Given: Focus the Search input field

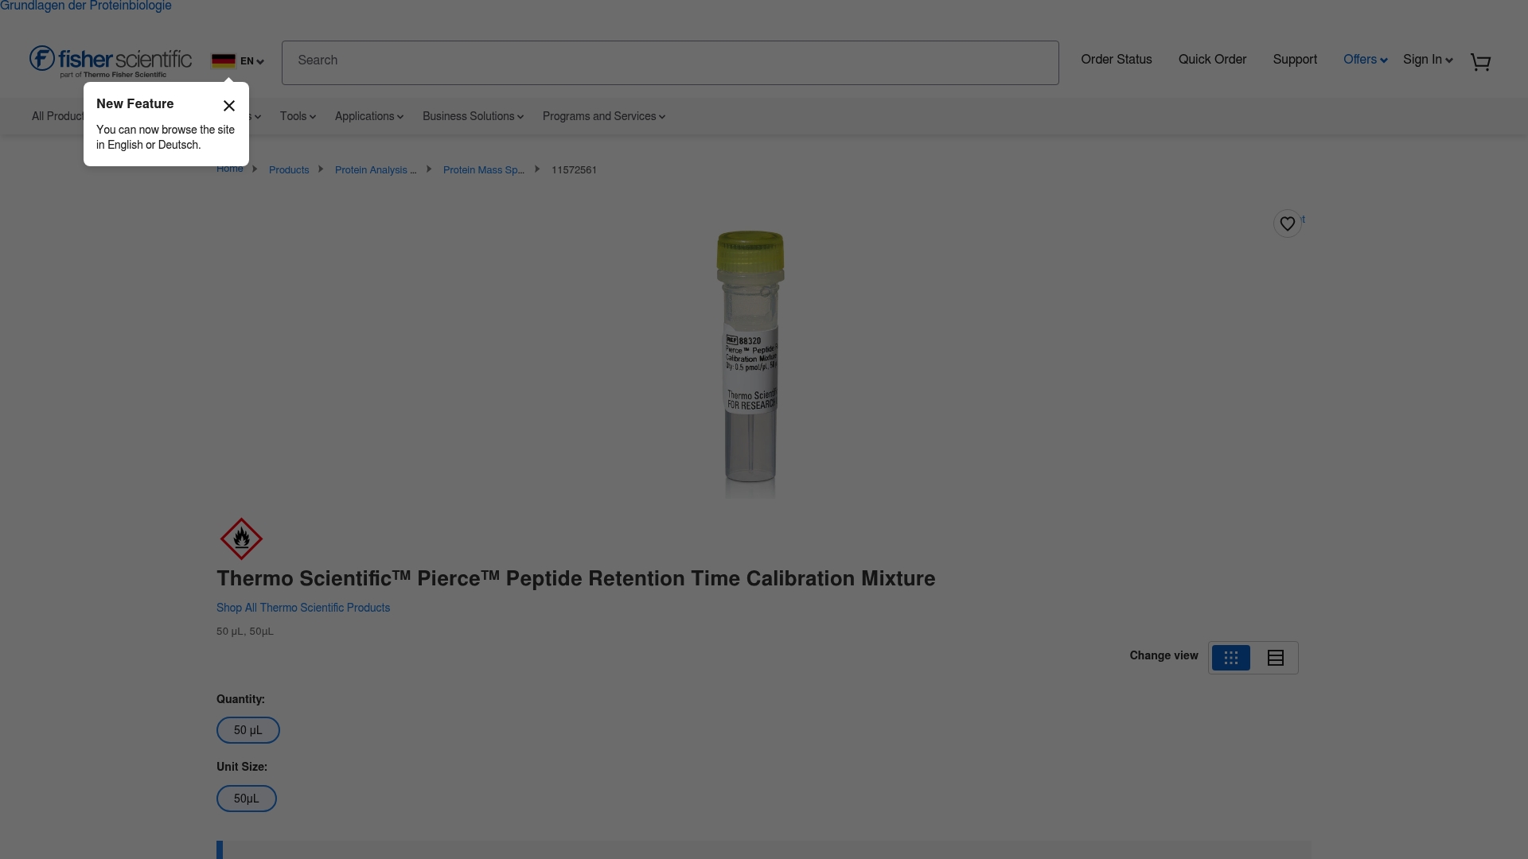Looking at the screenshot, I should tap(670, 63).
